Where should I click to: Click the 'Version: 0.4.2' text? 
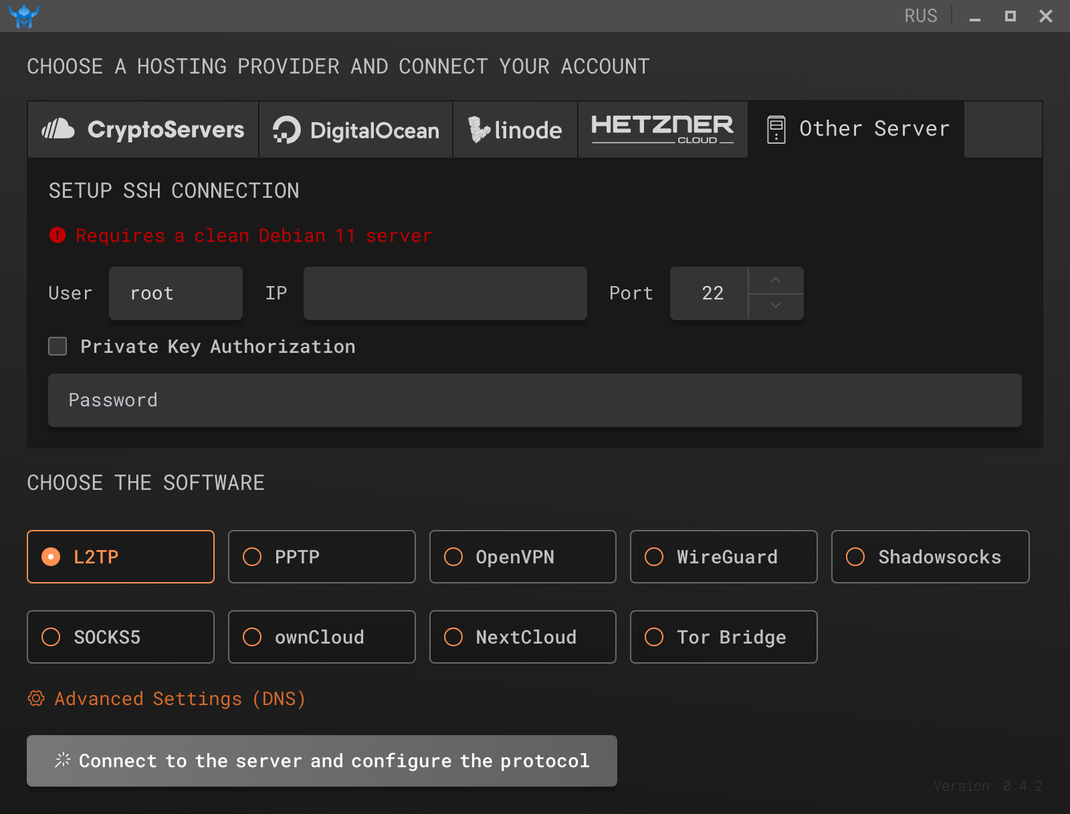click(988, 786)
